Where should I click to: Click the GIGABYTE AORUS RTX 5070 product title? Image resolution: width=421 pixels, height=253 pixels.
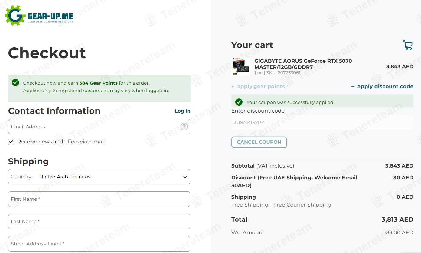point(303,64)
